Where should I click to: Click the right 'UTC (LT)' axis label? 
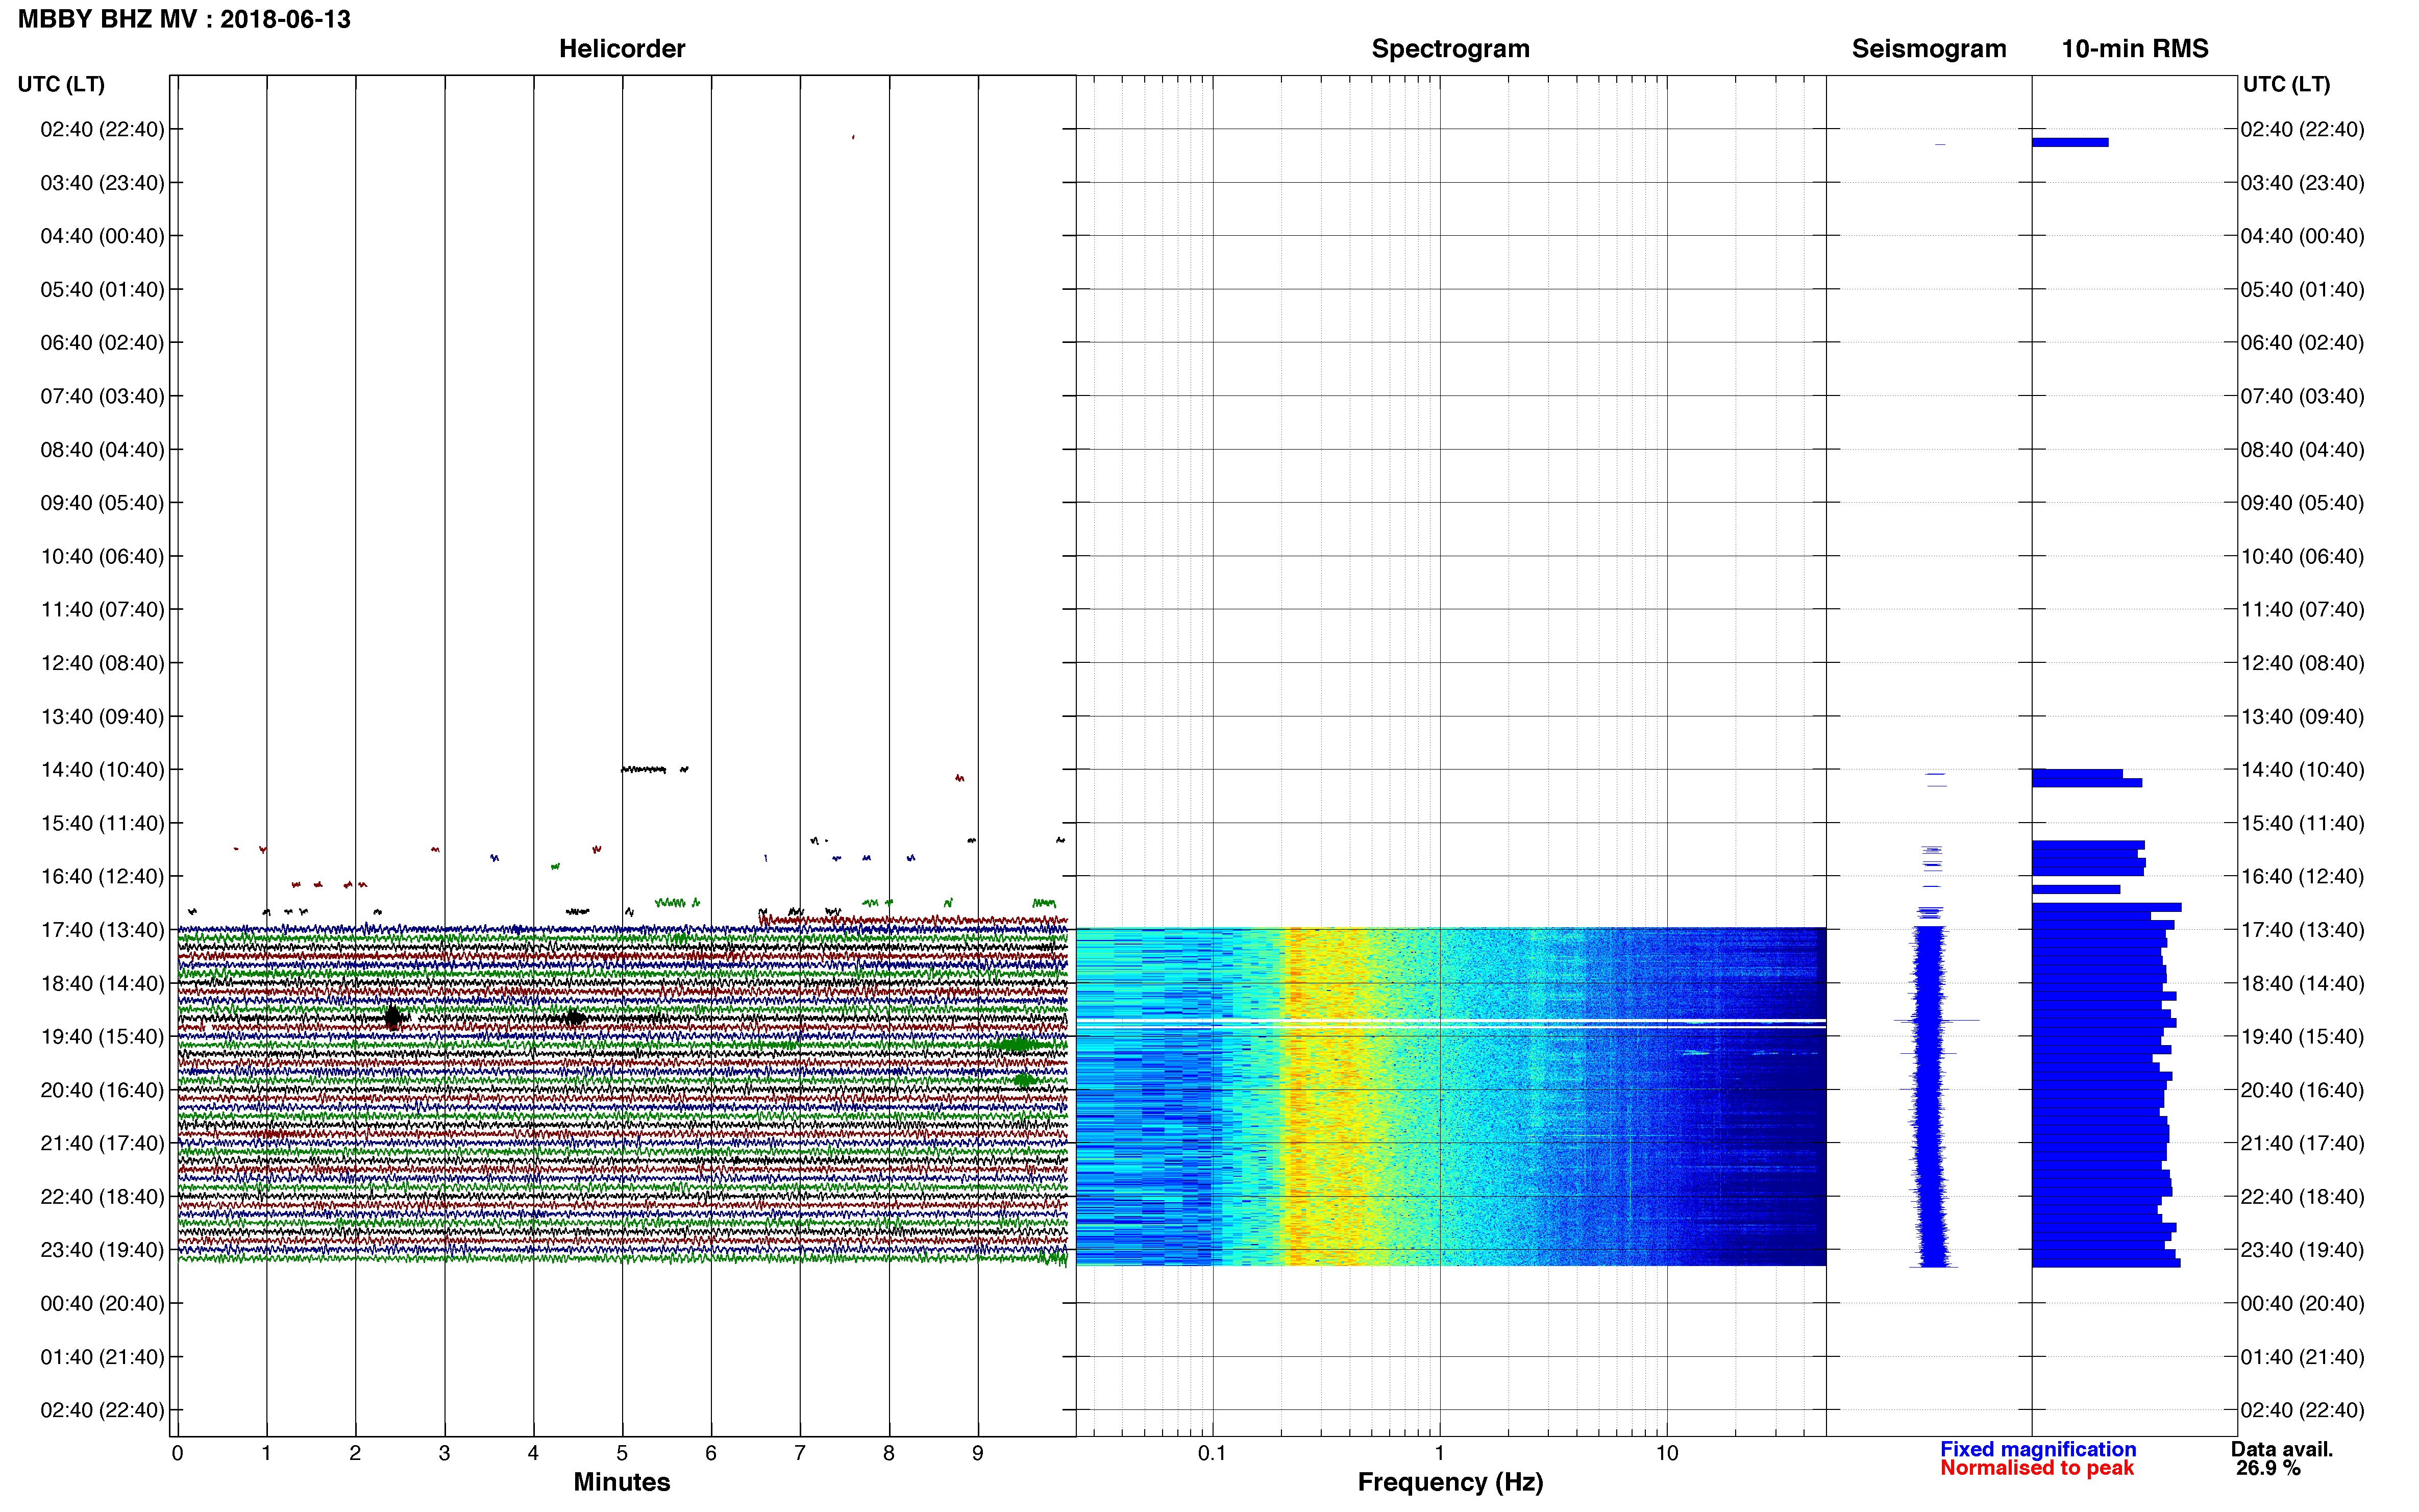click(x=2286, y=84)
